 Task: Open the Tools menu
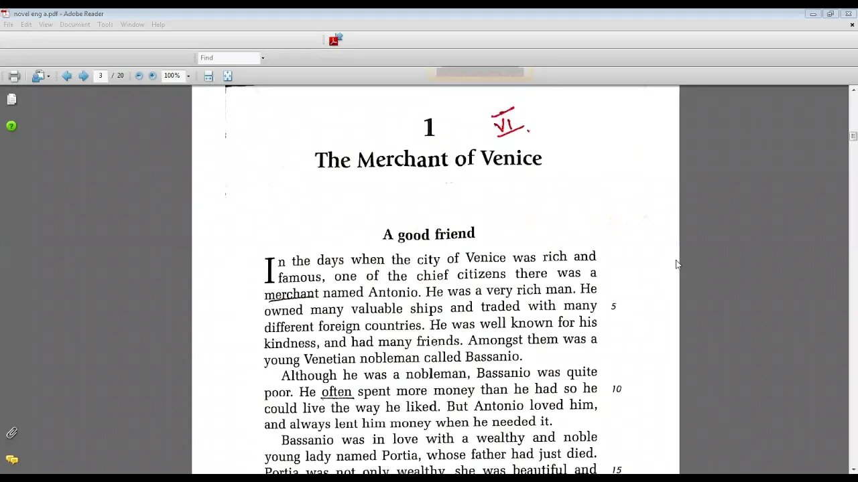click(105, 25)
